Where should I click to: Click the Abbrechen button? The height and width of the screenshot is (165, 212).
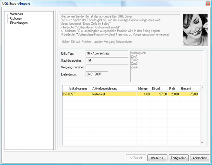tap(200, 158)
